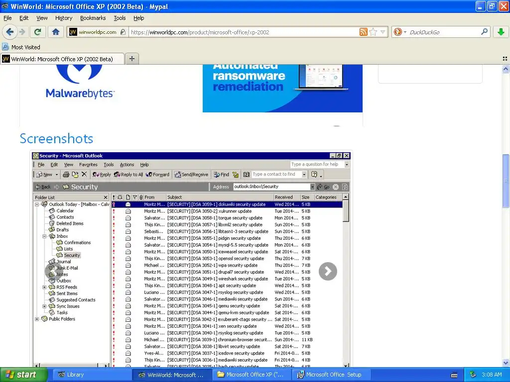510x382 pixels.
Task: Switch to WinWorld Mypal taskbar button
Action: coord(172,375)
